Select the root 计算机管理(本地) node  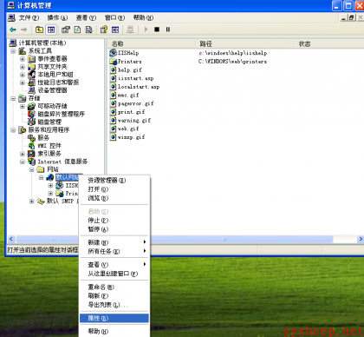[x=42, y=43]
